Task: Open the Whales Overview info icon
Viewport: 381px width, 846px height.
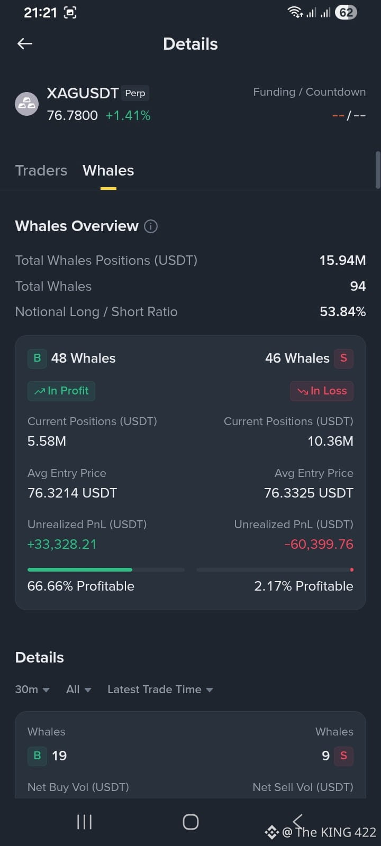Action: (151, 226)
